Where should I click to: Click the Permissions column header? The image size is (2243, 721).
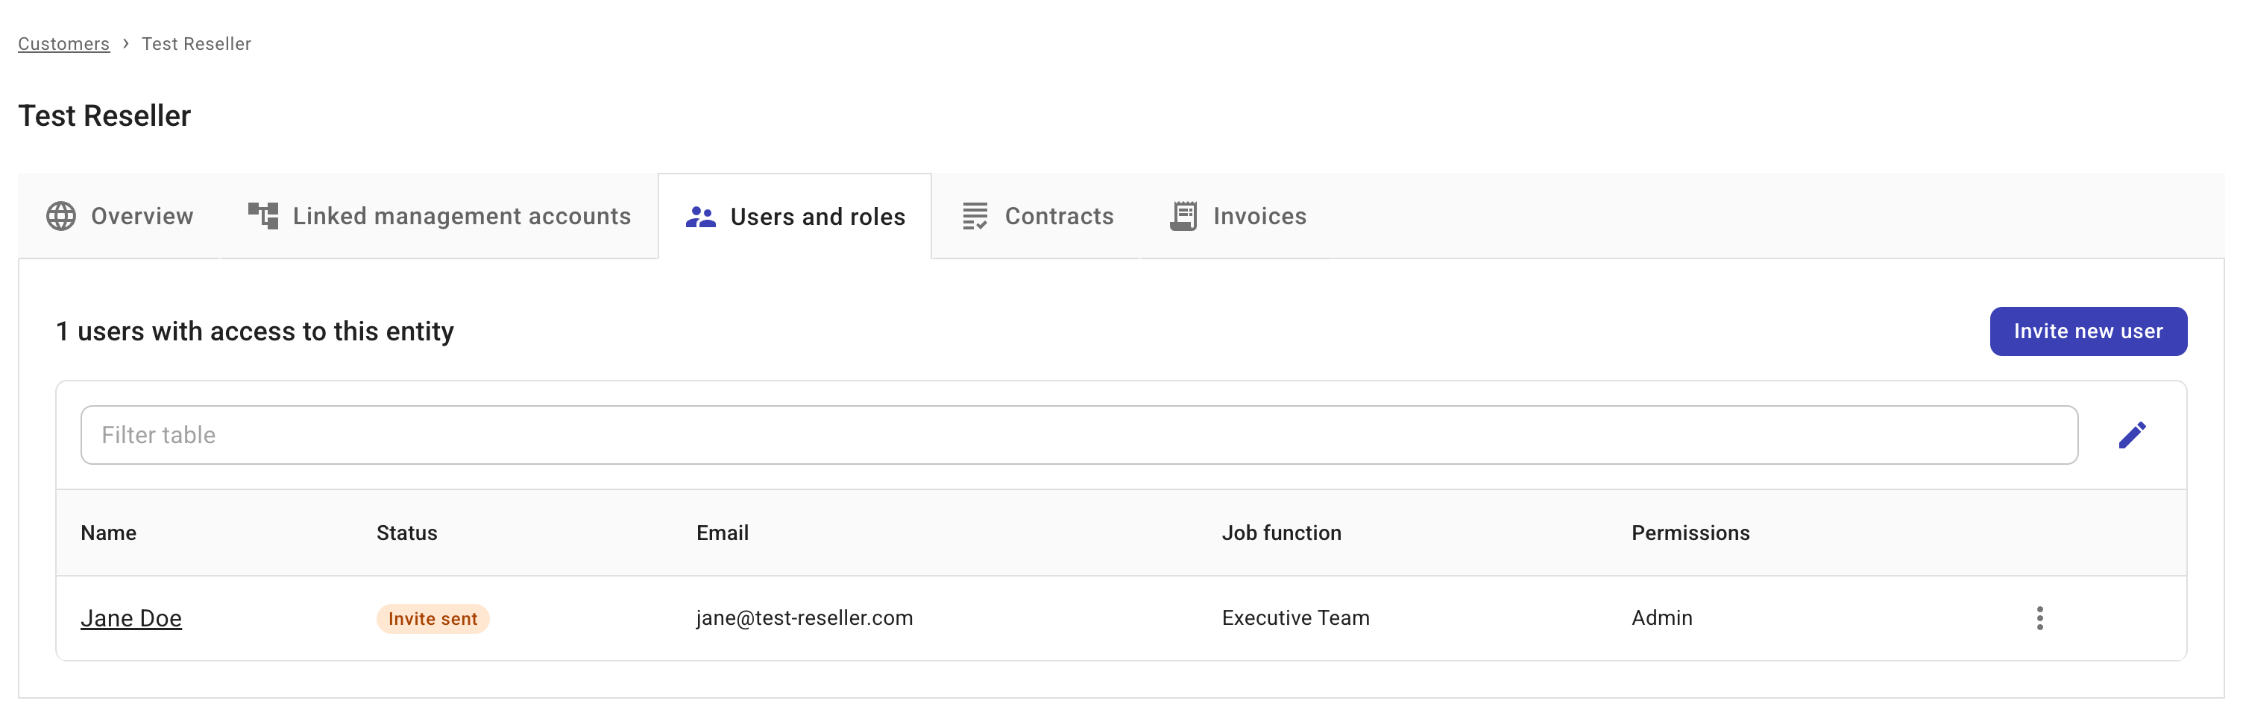[x=1690, y=533]
